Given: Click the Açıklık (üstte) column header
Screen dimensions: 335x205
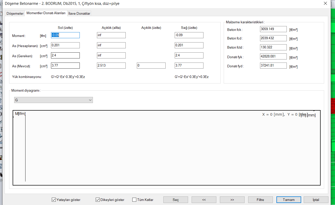Looking at the screenshot, I should pos(151,28).
